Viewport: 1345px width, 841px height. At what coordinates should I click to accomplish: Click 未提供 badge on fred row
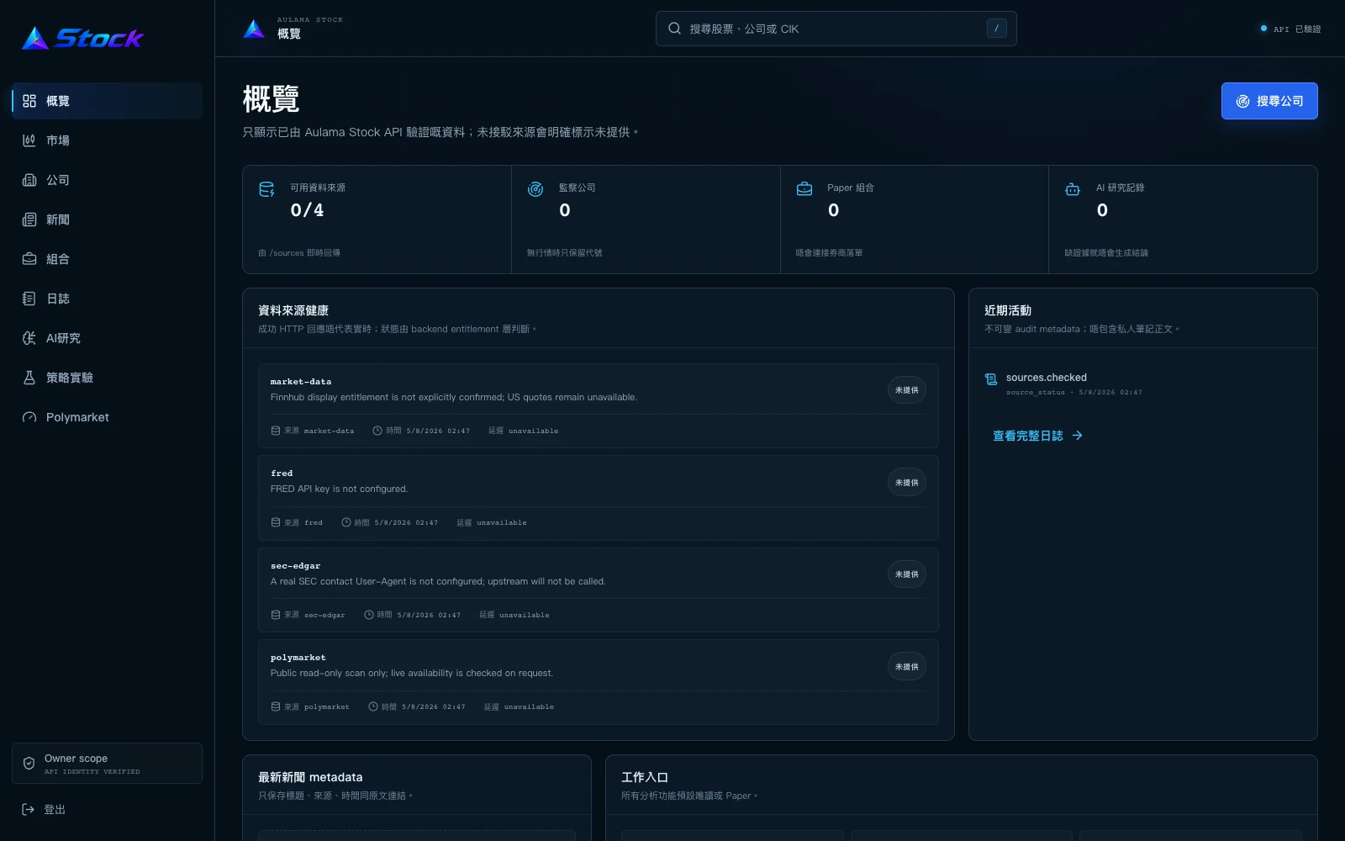pos(907,483)
